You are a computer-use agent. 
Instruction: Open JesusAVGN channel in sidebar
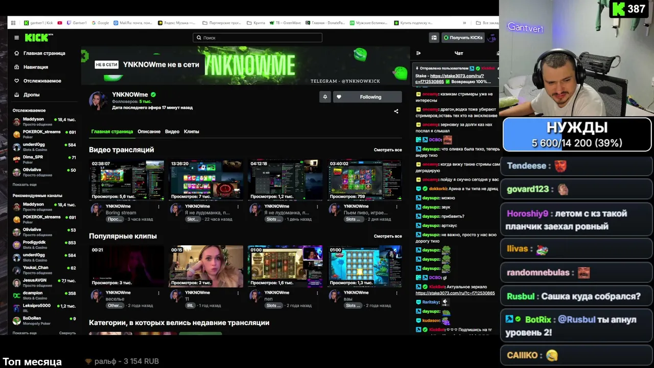coord(44,283)
